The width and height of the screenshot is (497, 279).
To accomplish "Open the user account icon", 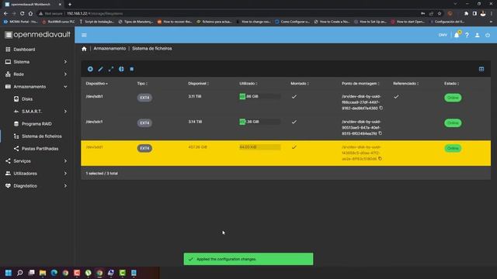I will click(x=478, y=35).
